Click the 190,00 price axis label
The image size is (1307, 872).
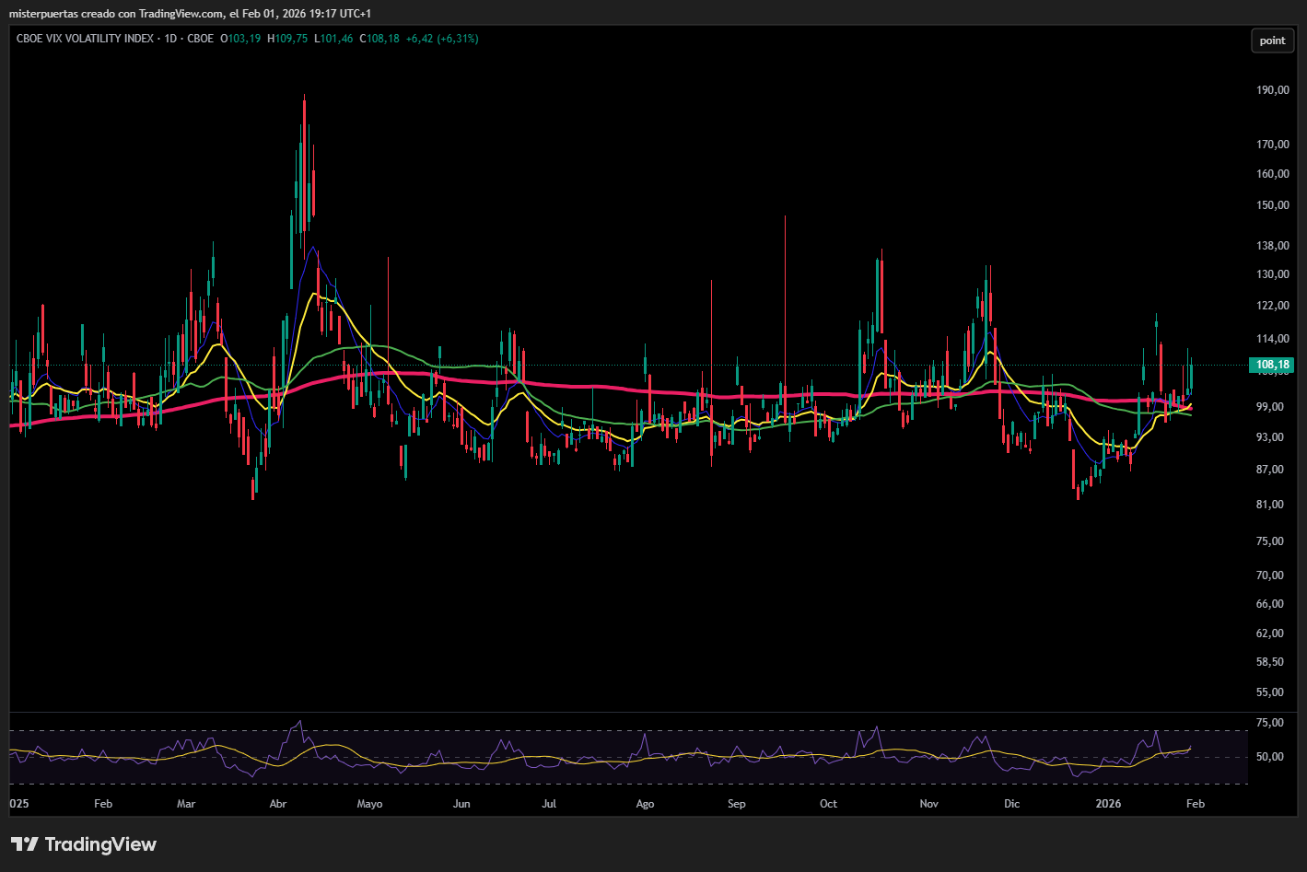[1273, 90]
